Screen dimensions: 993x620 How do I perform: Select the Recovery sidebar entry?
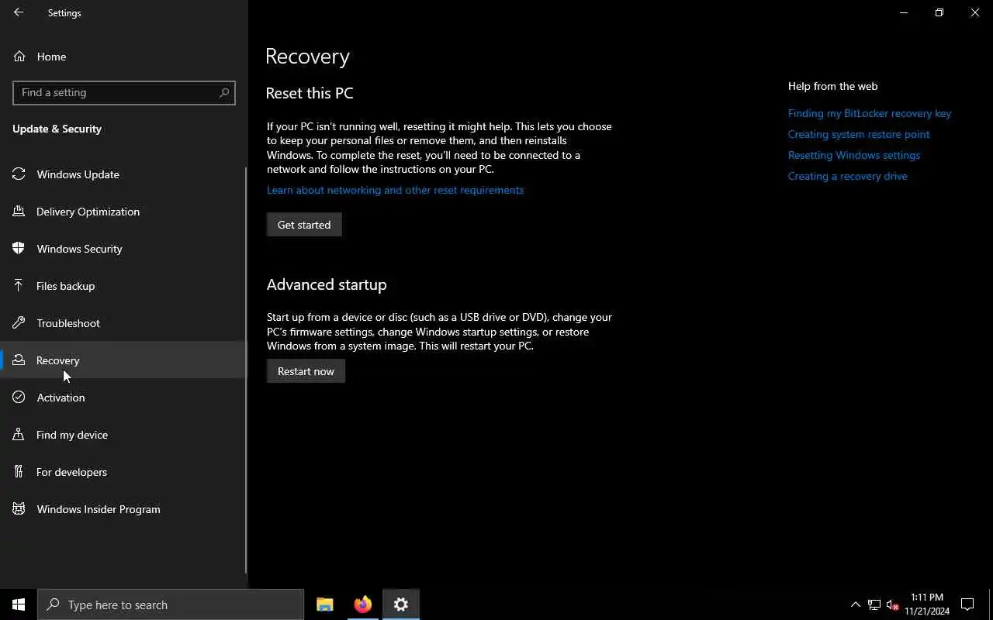tap(124, 360)
